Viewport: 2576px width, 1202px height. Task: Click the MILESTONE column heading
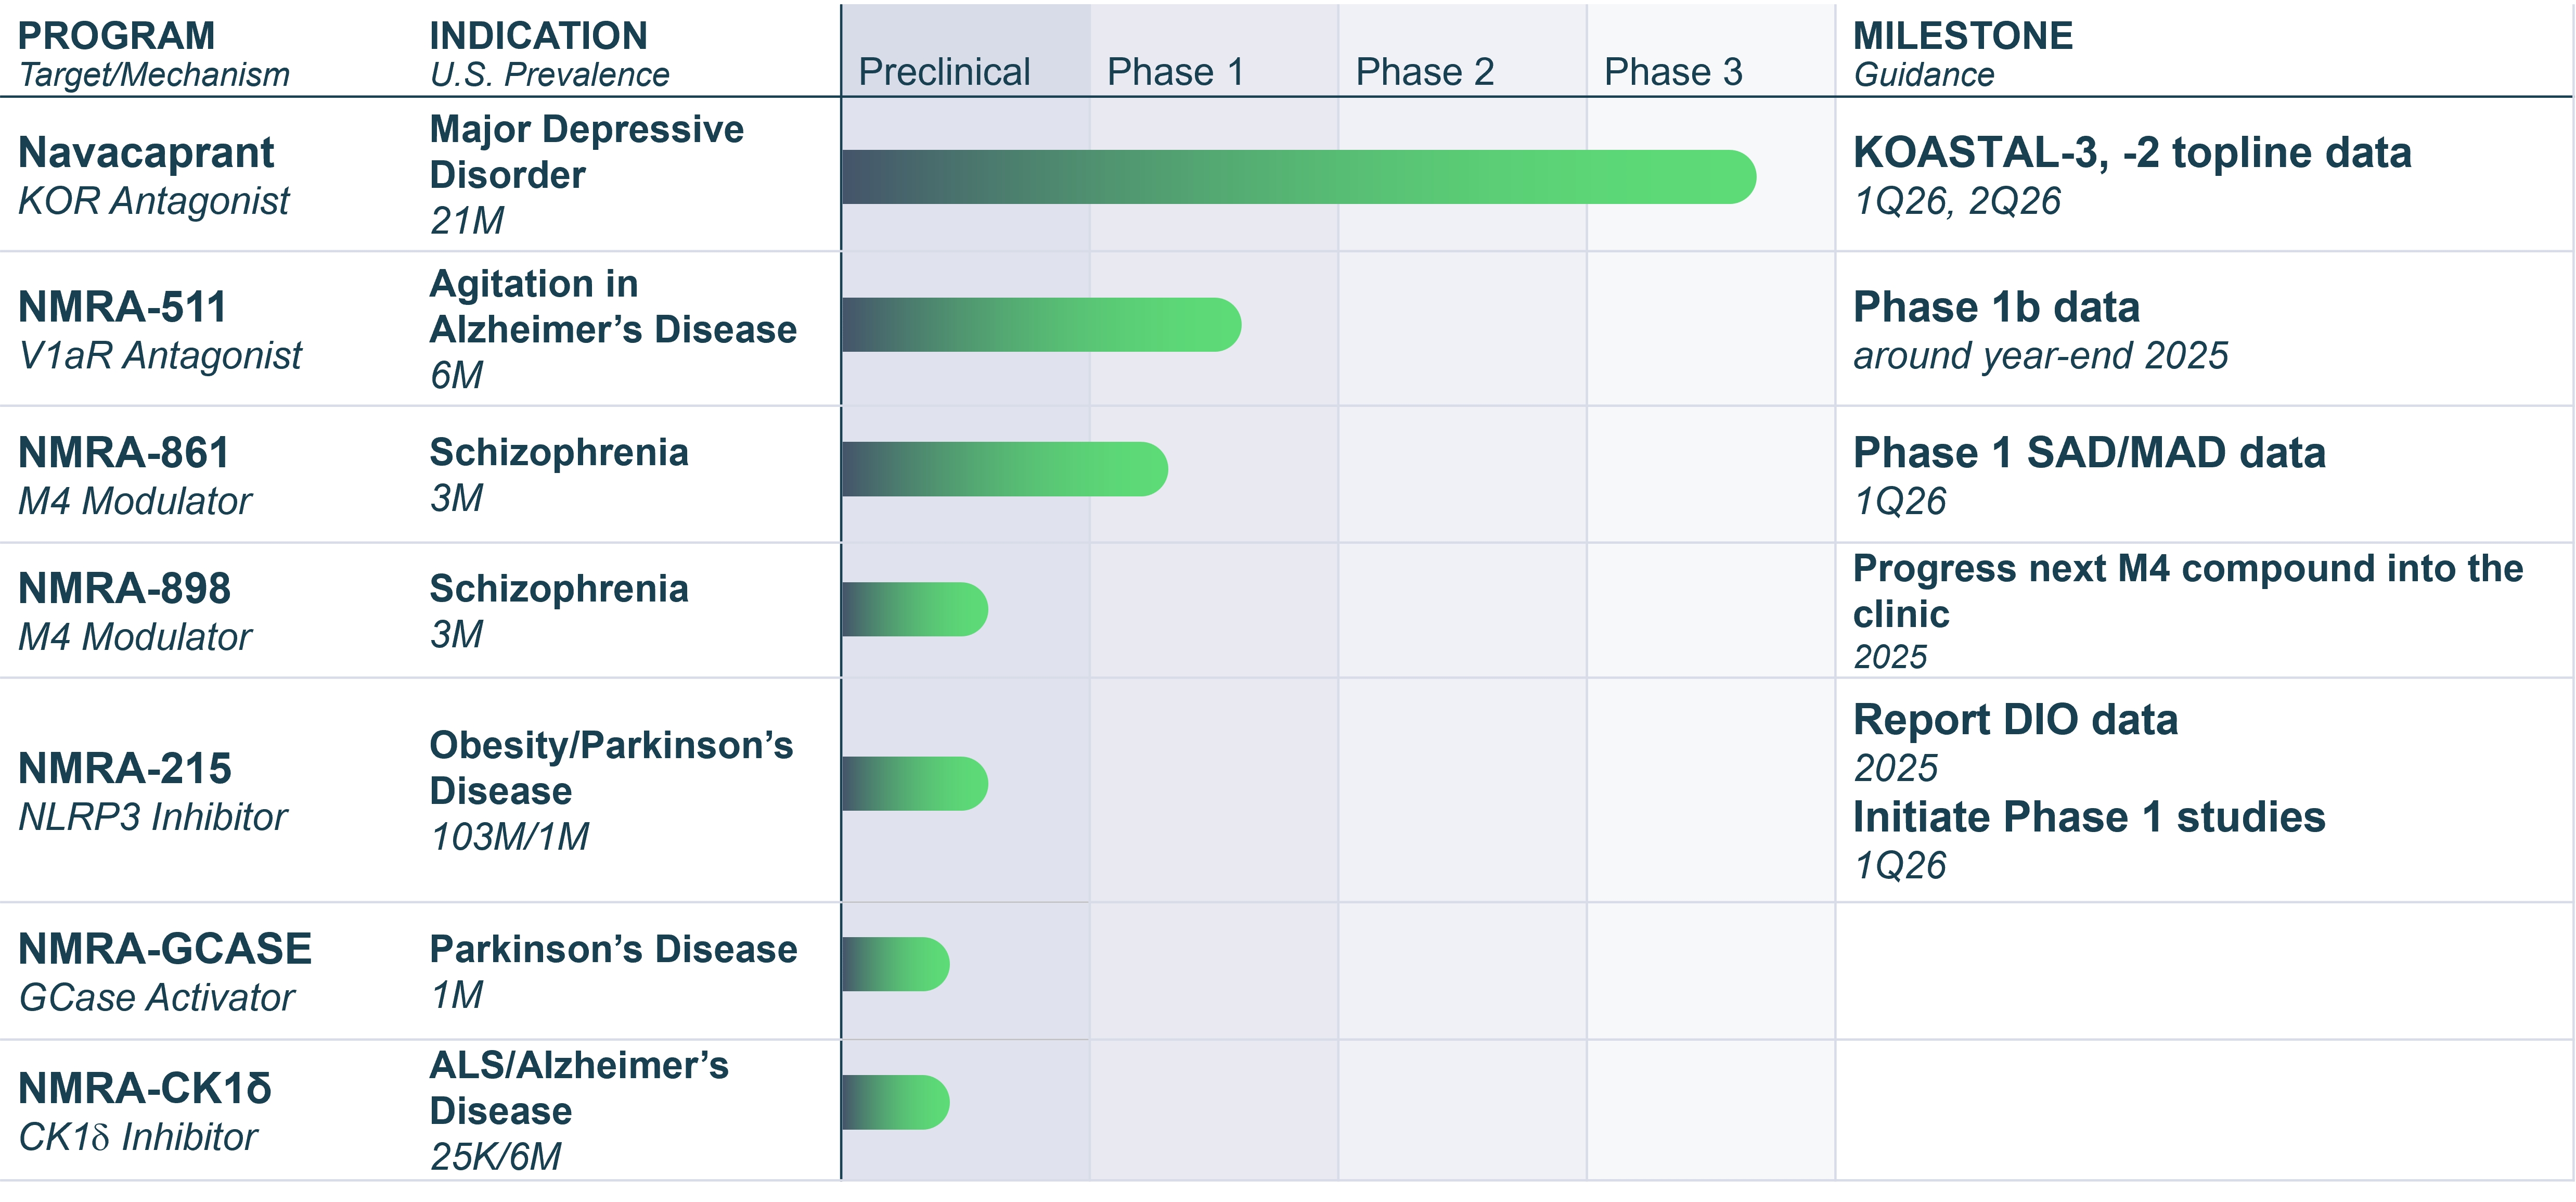(1962, 36)
